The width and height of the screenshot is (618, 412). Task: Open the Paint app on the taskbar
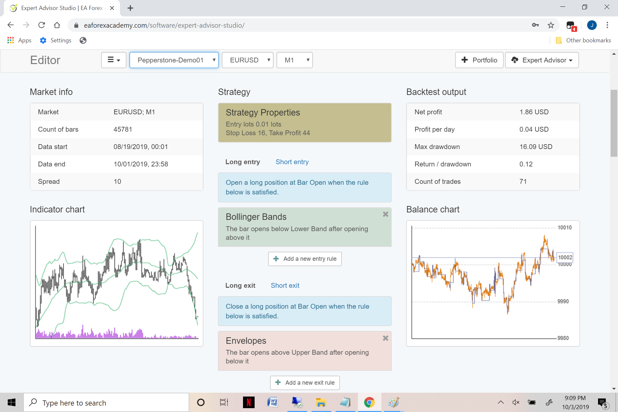pyautogui.click(x=393, y=402)
